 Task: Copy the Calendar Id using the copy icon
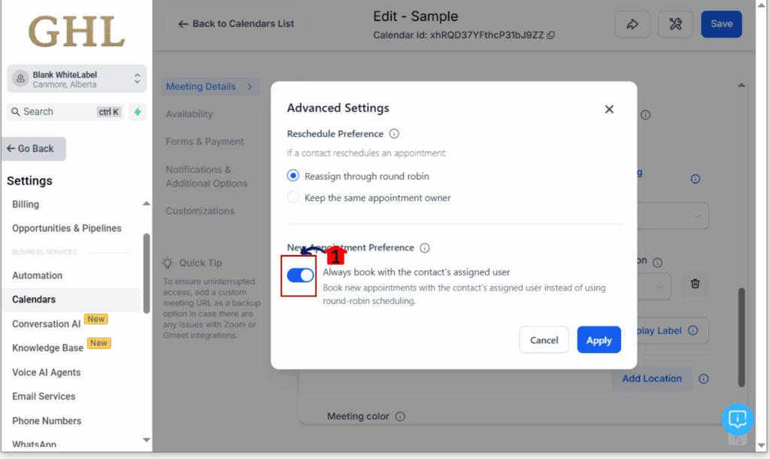click(551, 35)
